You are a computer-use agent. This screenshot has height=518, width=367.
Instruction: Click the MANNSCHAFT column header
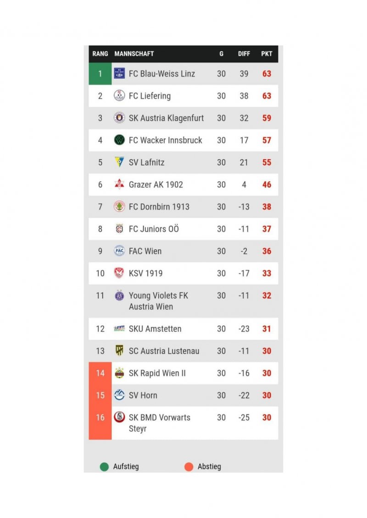(x=134, y=54)
